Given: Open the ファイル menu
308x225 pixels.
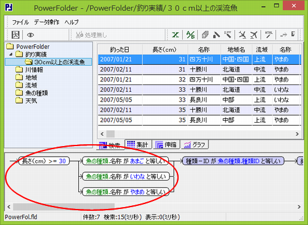Looking at the screenshot, I should (x=20, y=22).
